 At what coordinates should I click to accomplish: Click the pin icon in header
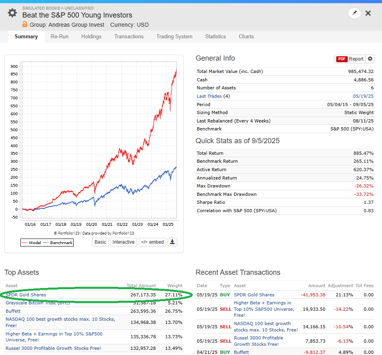click(354, 13)
